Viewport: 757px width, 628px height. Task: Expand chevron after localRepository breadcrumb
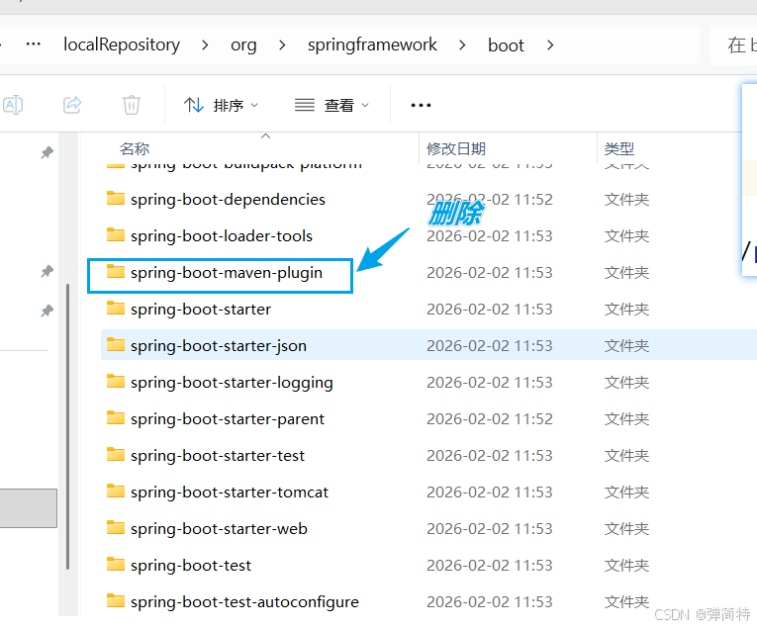tap(205, 45)
